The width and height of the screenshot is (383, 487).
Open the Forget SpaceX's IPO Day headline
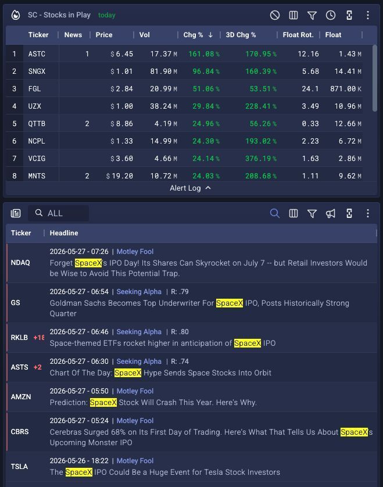coord(208,268)
